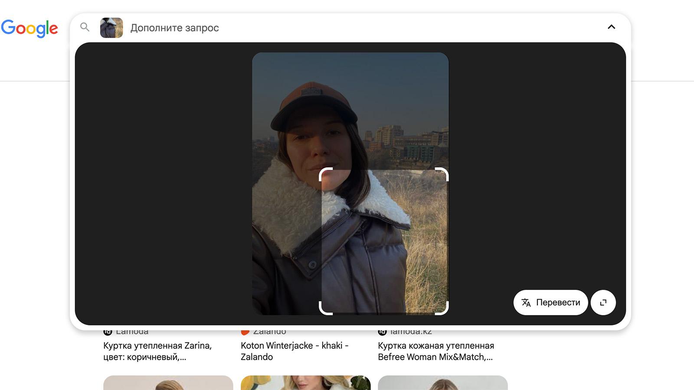Open first product thumbnail in bottom row
Viewport: 694px width, 390px height.
(x=168, y=383)
